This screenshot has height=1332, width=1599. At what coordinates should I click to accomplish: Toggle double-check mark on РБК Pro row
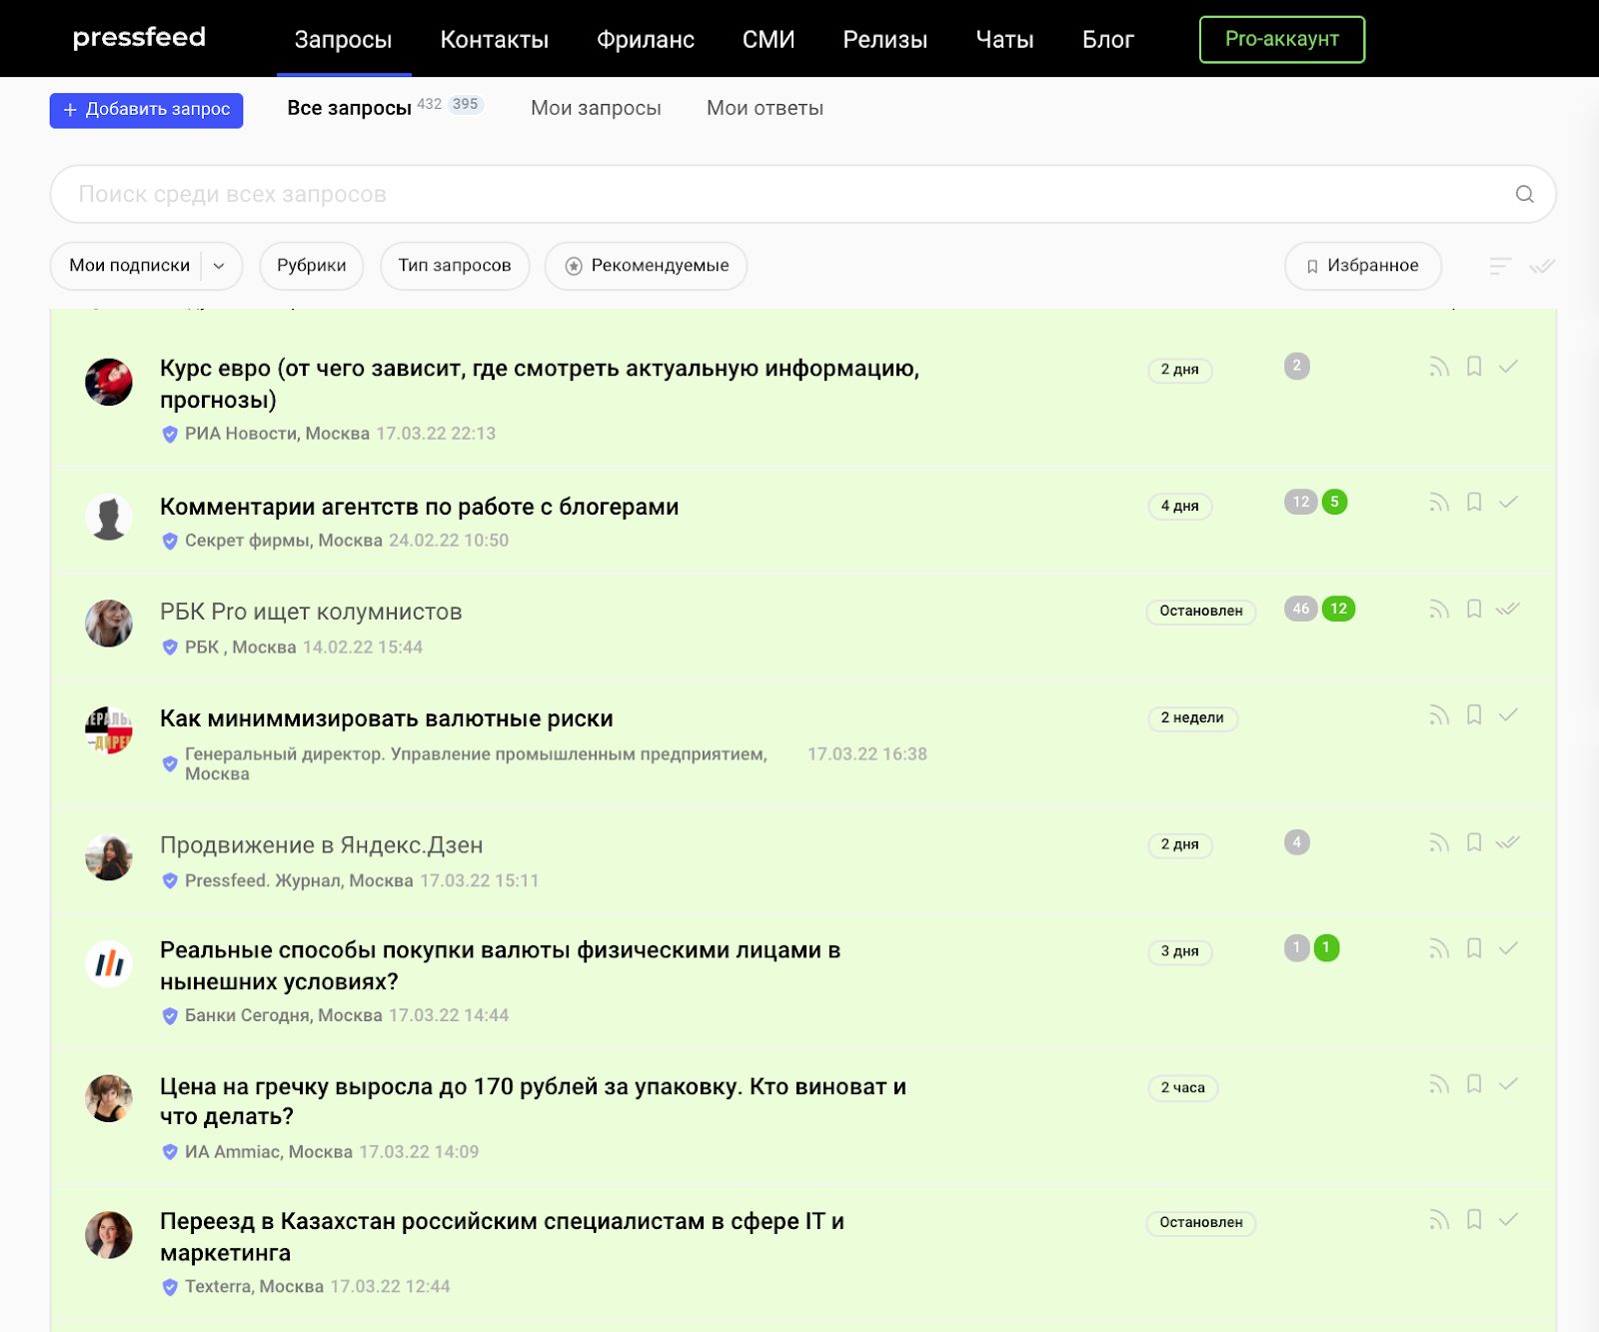point(1509,610)
